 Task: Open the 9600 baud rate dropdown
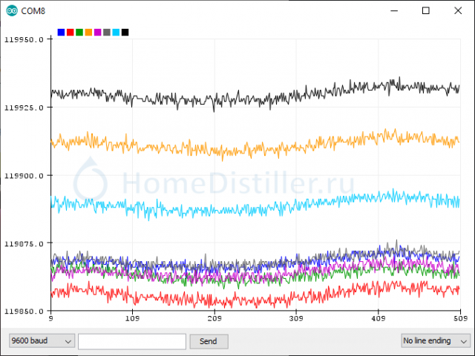tap(42, 341)
